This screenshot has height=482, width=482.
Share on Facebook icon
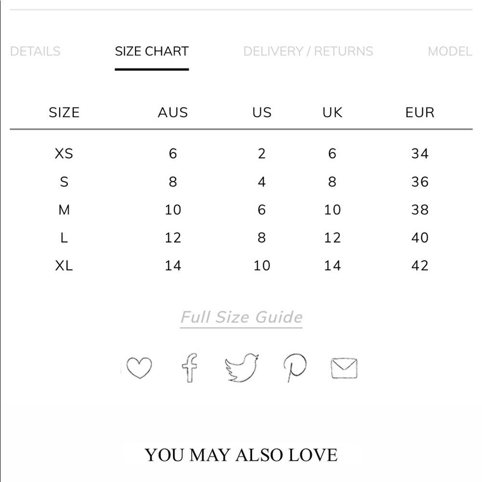(189, 368)
